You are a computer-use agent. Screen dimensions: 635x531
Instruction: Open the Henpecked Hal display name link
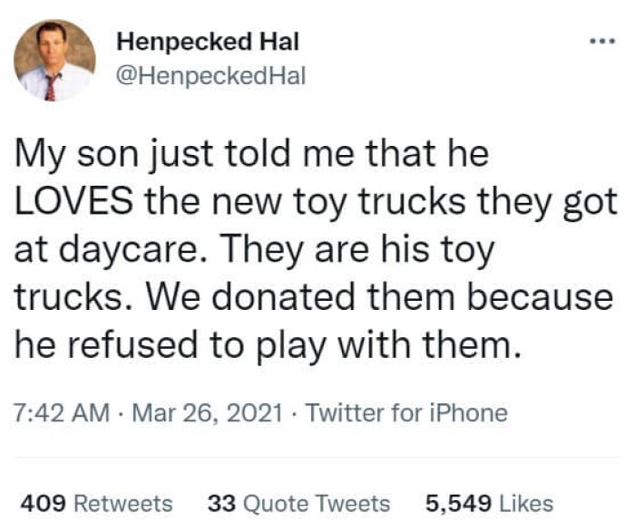pos(209,42)
